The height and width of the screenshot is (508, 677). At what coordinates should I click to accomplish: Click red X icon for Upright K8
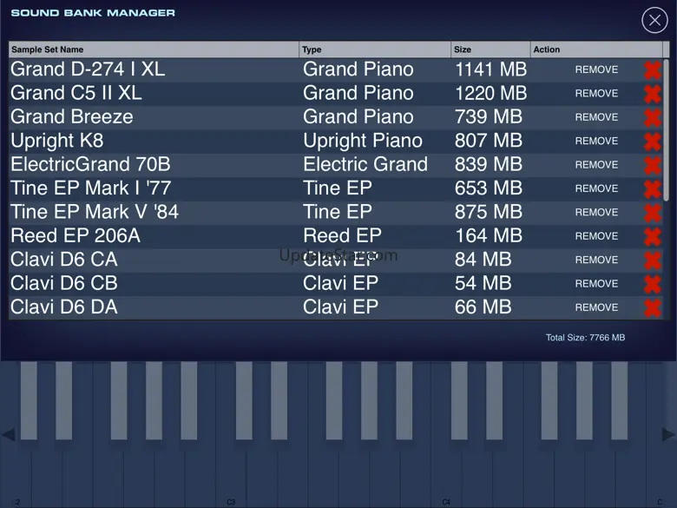click(652, 142)
